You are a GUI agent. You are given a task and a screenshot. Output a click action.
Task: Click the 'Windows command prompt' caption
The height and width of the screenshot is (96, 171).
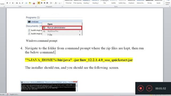pyautogui.click(x=42, y=41)
